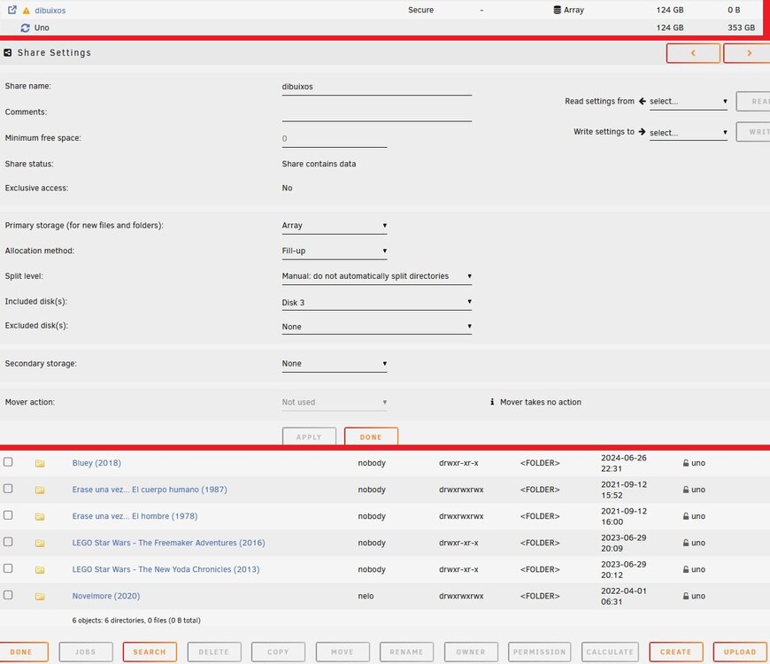Open the Write settings to select dropdown
This screenshot has height=664, width=770.
pyautogui.click(x=688, y=133)
